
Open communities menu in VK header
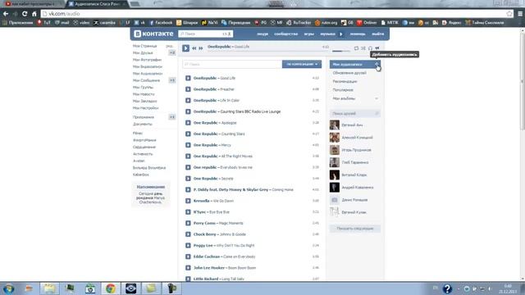[x=286, y=34]
